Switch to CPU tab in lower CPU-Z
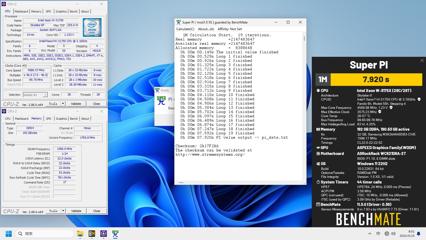The width and height of the screenshot is (426, 240). coord(8,119)
